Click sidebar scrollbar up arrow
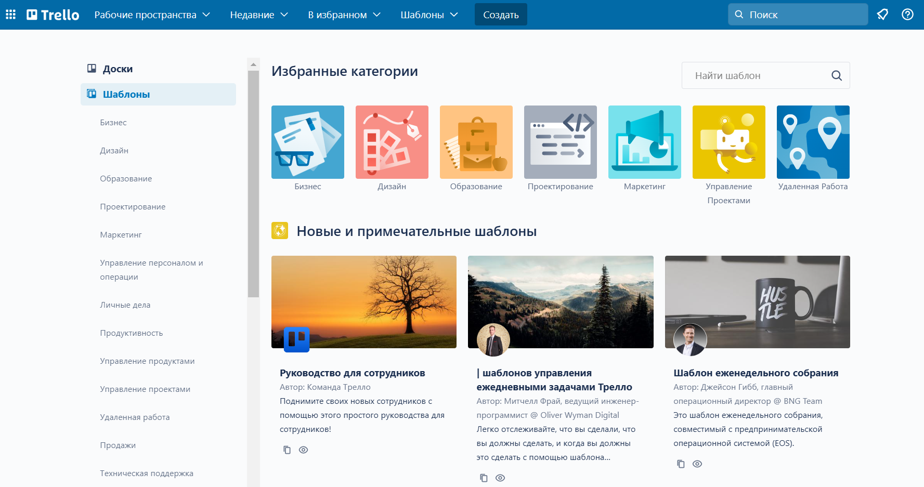The image size is (924, 487). (x=253, y=64)
